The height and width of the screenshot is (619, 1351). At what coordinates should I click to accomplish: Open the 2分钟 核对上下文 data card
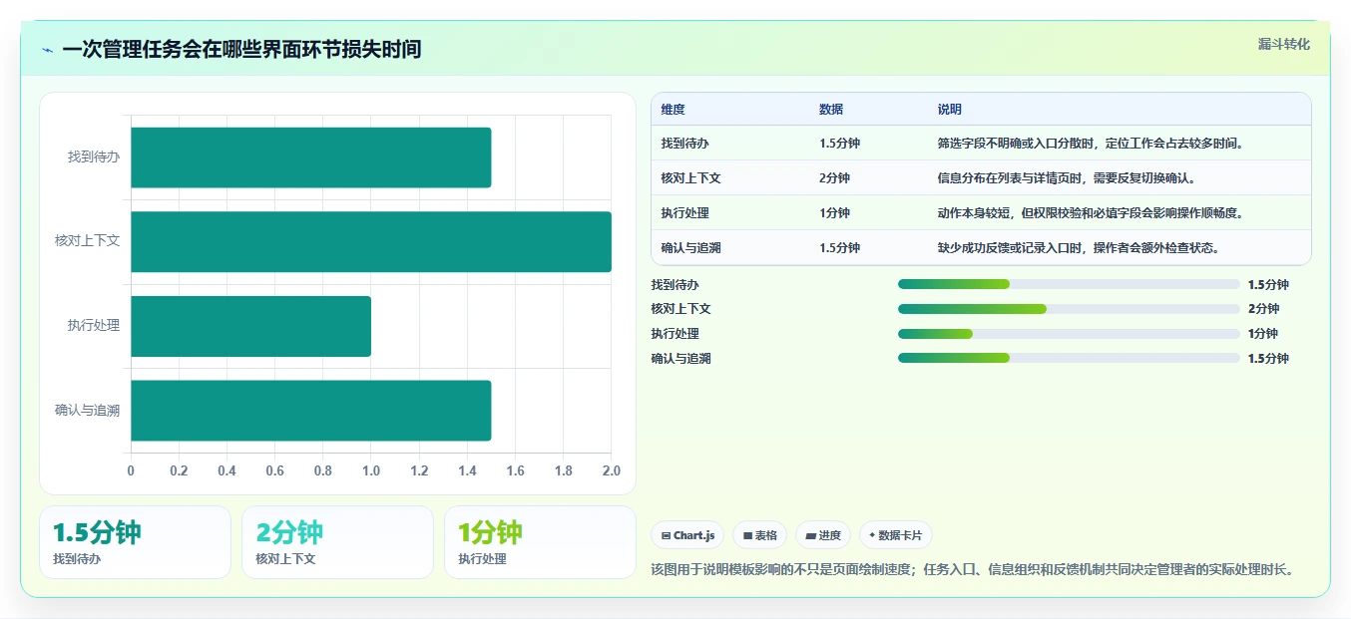click(x=337, y=542)
